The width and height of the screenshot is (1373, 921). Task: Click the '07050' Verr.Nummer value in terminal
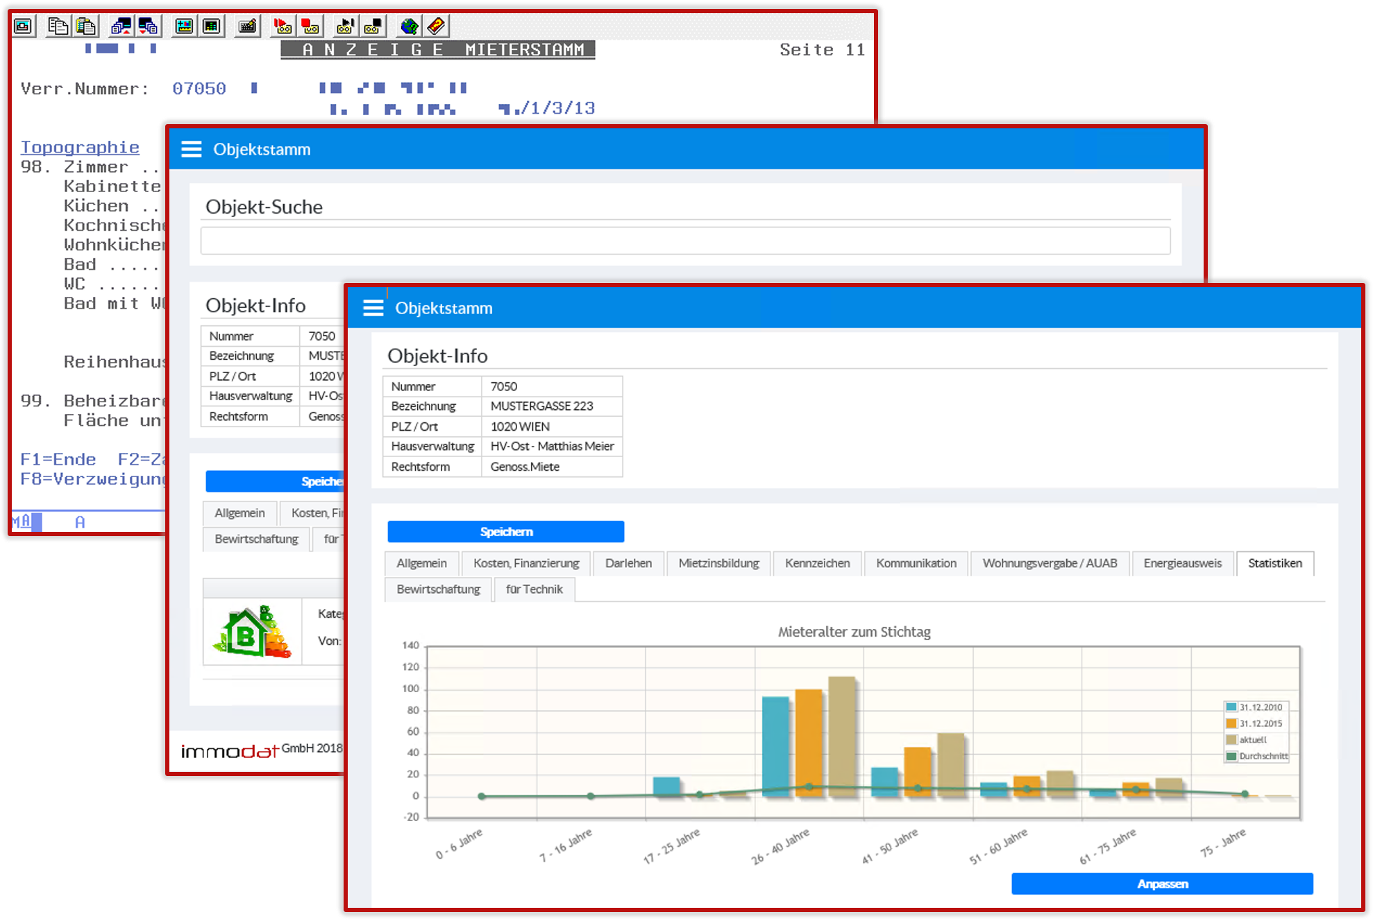click(x=199, y=89)
